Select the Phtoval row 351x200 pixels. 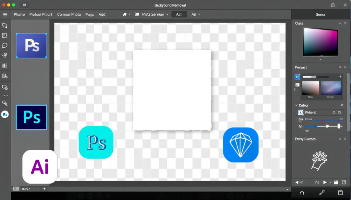pyautogui.click(x=319, y=112)
